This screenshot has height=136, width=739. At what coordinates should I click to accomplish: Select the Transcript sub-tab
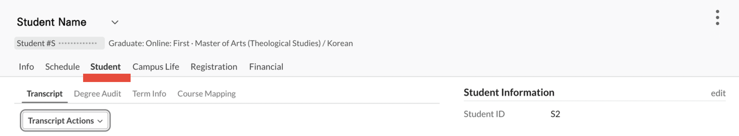click(x=44, y=94)
